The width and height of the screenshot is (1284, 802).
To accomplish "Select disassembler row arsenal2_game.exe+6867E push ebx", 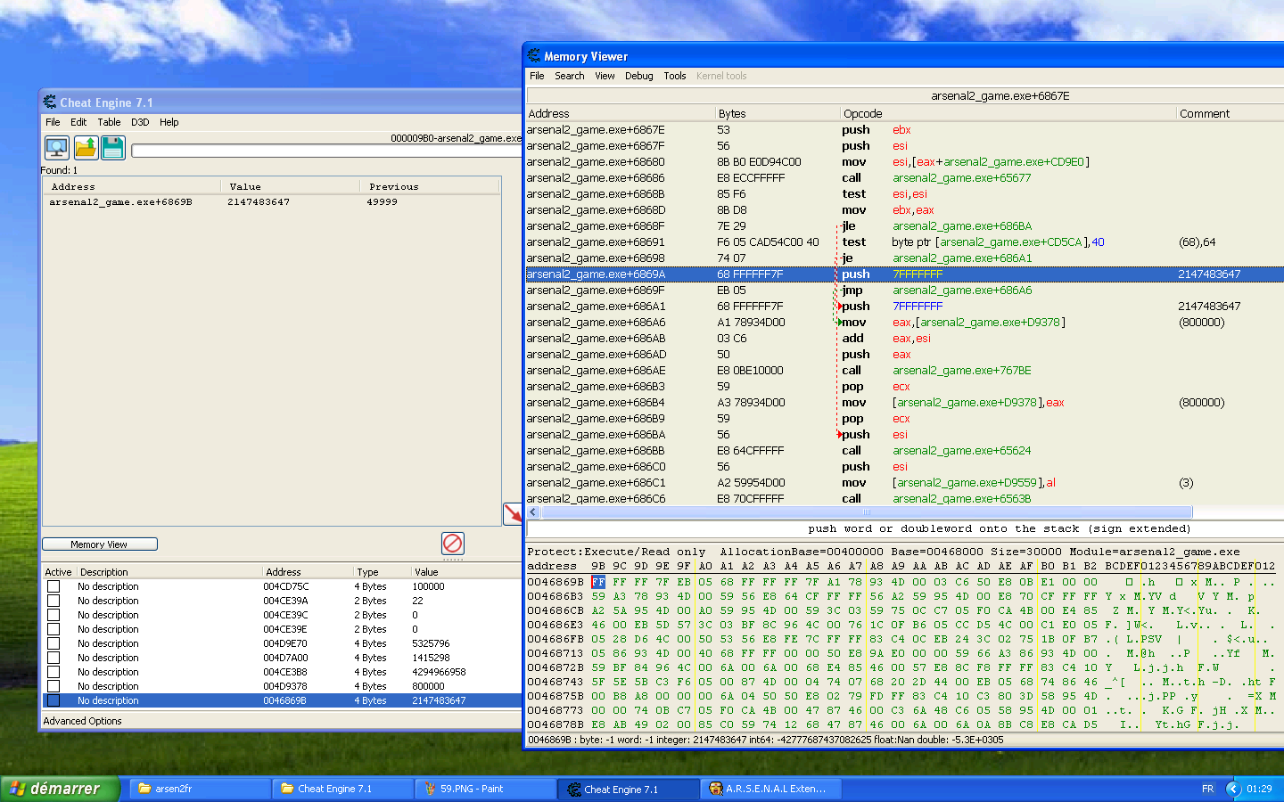I will [904, 130].
